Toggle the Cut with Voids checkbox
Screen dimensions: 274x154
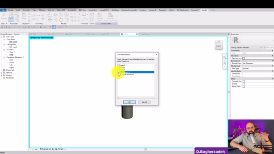[x=244, y=81]
